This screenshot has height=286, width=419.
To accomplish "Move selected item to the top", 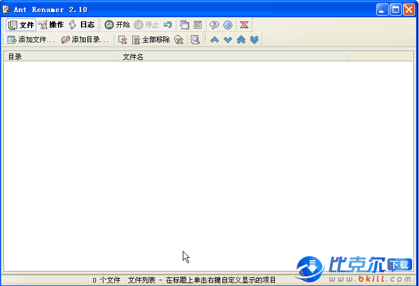I will (241, 40).
